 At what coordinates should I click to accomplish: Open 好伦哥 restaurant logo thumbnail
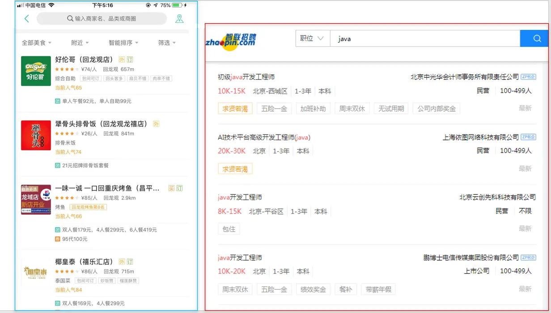pos(36,71)
